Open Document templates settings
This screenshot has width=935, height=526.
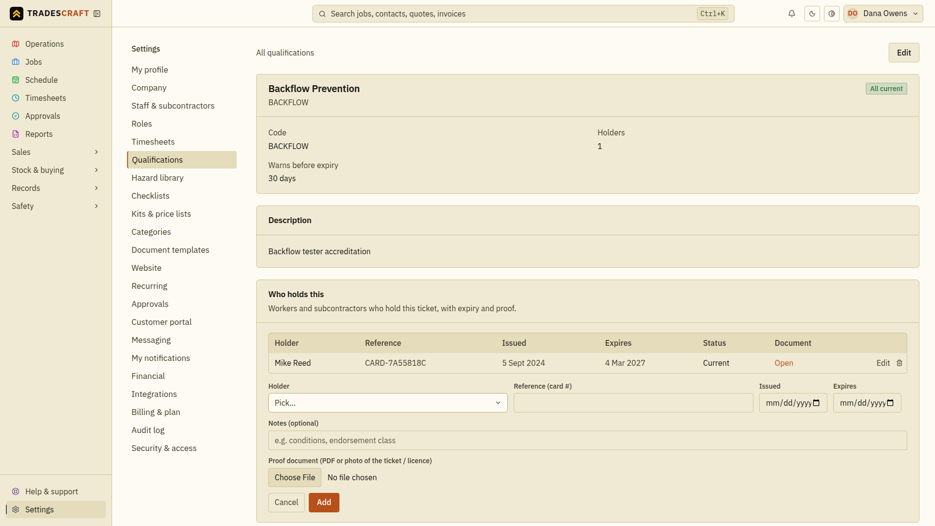click(x=182, y=250)
